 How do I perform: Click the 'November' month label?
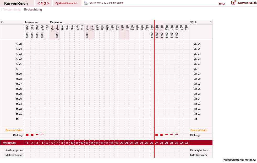(31, 22)
